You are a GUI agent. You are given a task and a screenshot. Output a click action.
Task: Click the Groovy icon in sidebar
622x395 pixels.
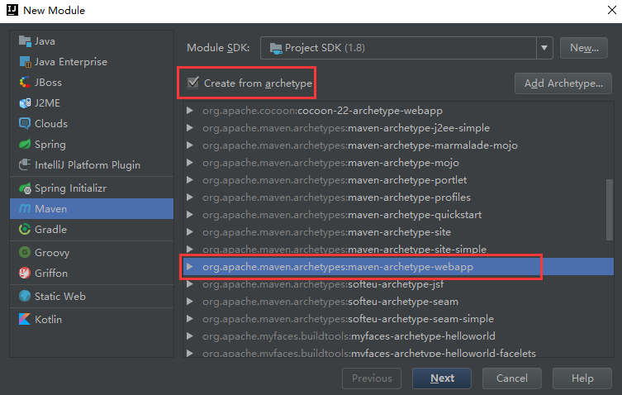pyautogui.click(x=25, y=253)
